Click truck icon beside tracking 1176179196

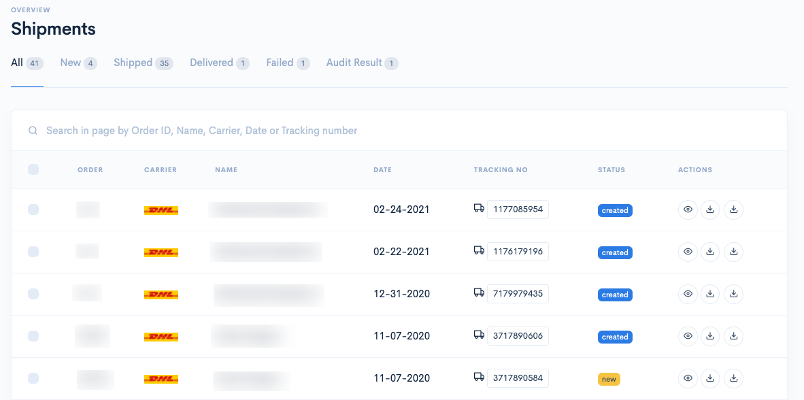479,250
